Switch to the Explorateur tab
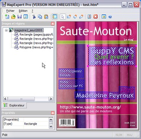141x139 pixels. point(14,105)
